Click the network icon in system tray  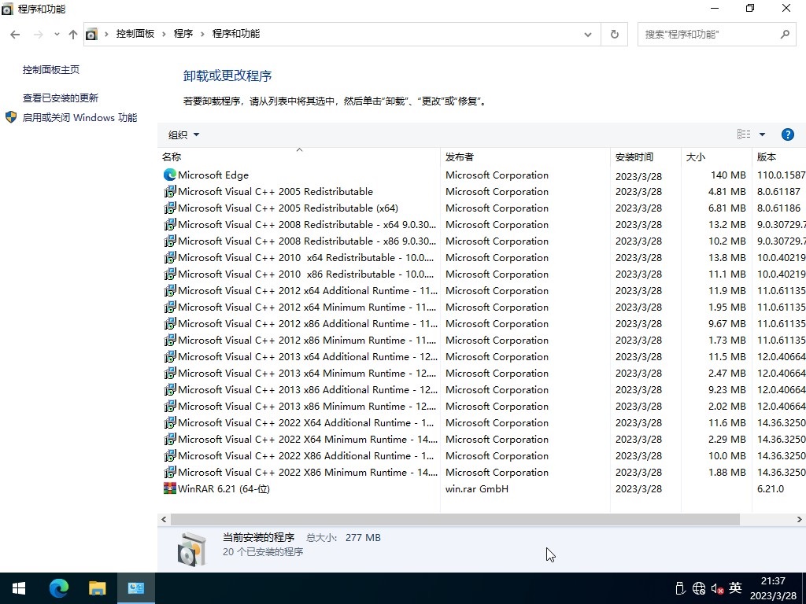tap(698, 587)
